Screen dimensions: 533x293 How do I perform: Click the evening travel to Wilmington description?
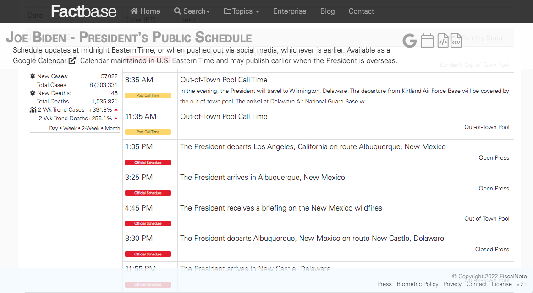(344, 96)
